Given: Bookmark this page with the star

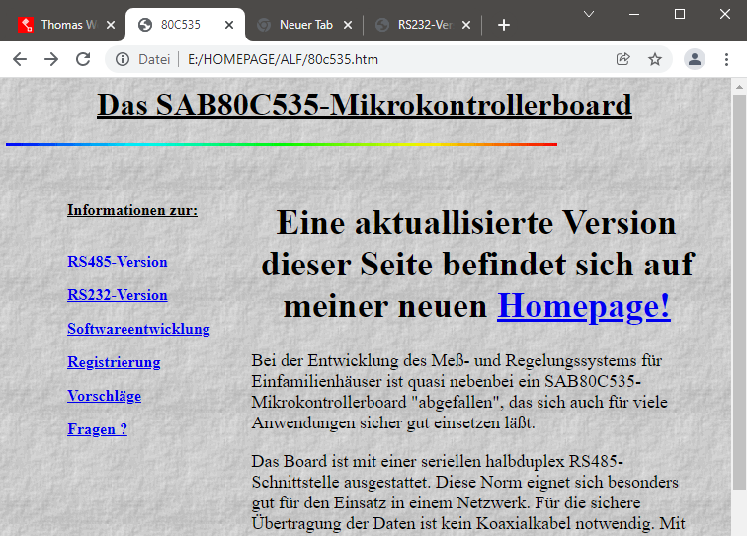Looking at the screenshot, I should [654, 59].
